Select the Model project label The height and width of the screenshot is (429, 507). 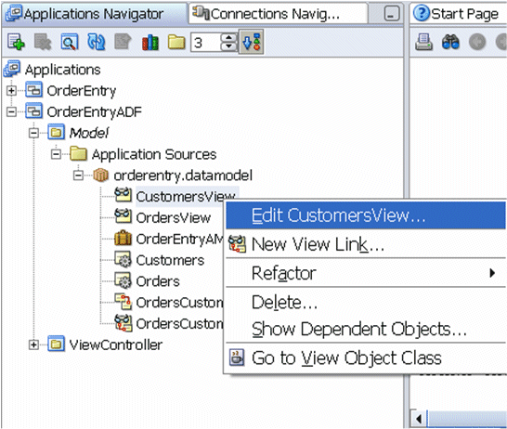point(89,133)
